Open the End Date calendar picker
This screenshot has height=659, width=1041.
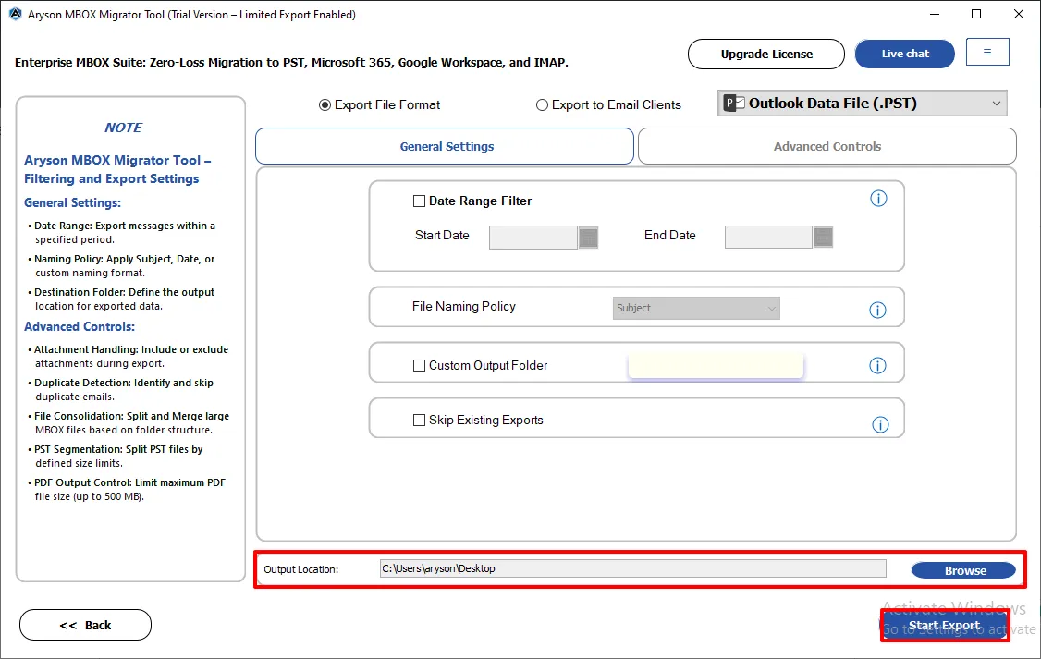(x=823, y=237)
